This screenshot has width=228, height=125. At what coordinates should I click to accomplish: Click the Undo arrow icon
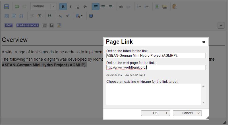(17, 6)
